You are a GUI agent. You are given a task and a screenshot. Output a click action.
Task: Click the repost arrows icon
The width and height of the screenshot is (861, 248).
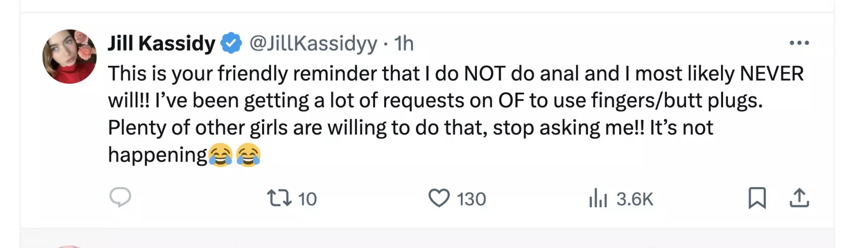click(x=279, y=198)
